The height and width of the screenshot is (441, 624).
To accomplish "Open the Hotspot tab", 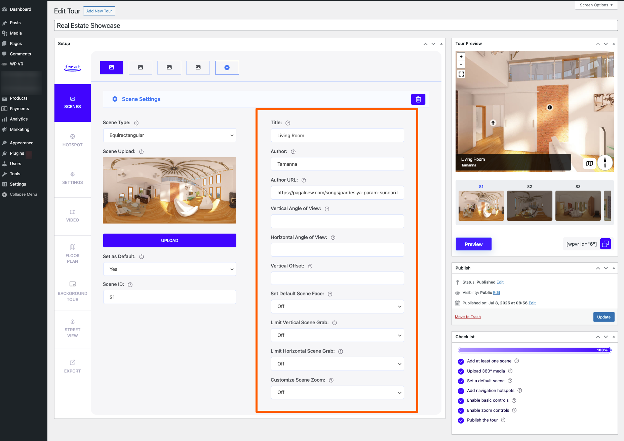I will 72,141.
